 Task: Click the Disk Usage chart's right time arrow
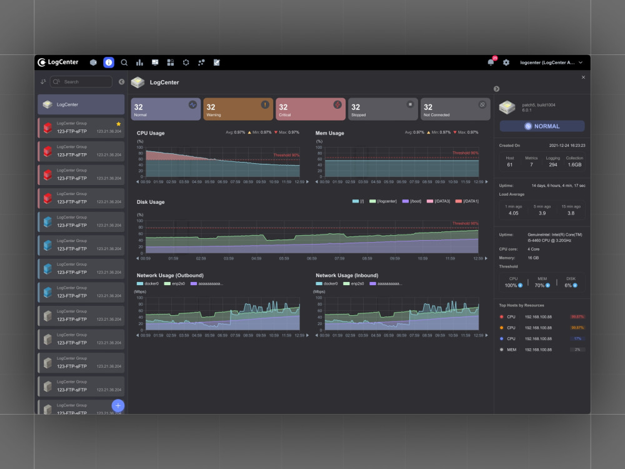486,258
